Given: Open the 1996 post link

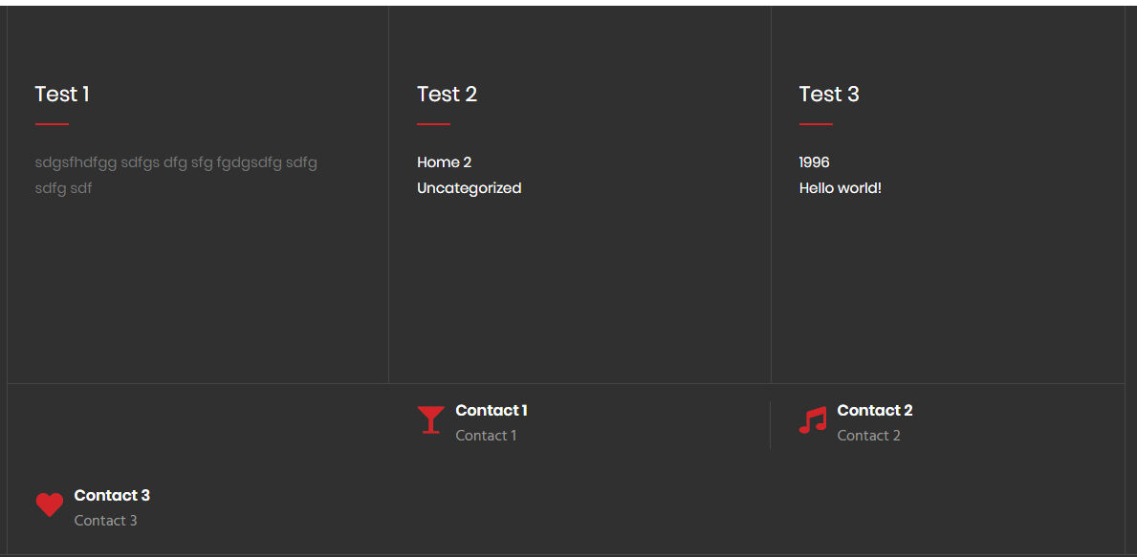Looking at the screenshot, I should click(x=815, y=162).
